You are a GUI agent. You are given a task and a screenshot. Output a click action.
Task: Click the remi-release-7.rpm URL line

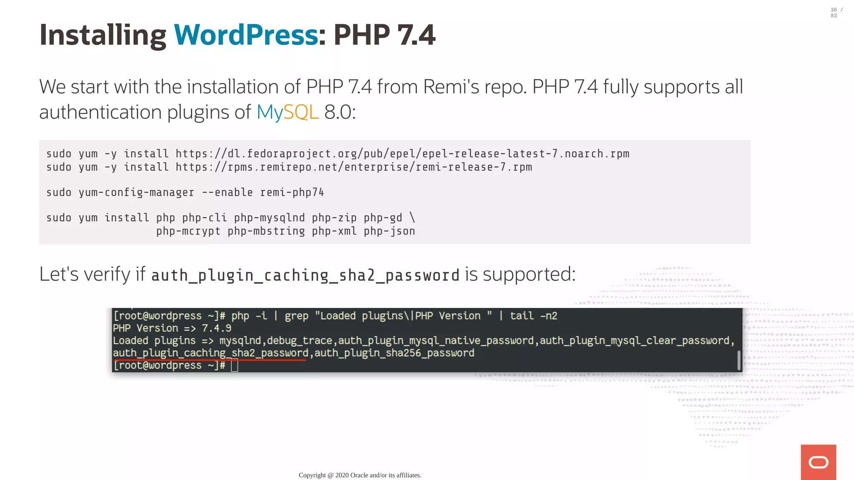(354, 167)
